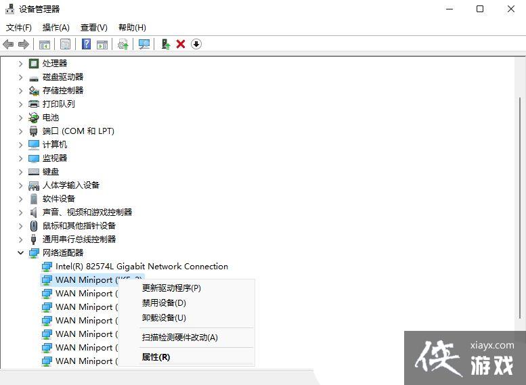Screen dimensions: 526x385
Task: Select Intel(R) 82574L Gigabit Network Connection
Action: [x=141, y=267]
